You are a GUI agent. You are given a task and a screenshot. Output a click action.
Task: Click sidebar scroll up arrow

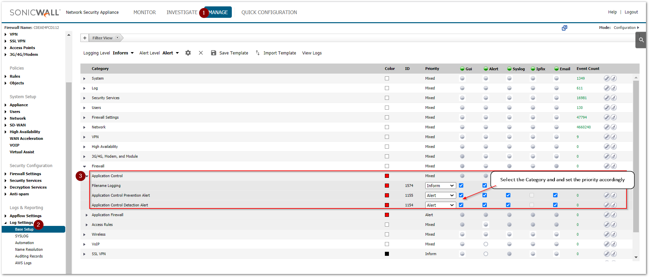pos(69,35)
